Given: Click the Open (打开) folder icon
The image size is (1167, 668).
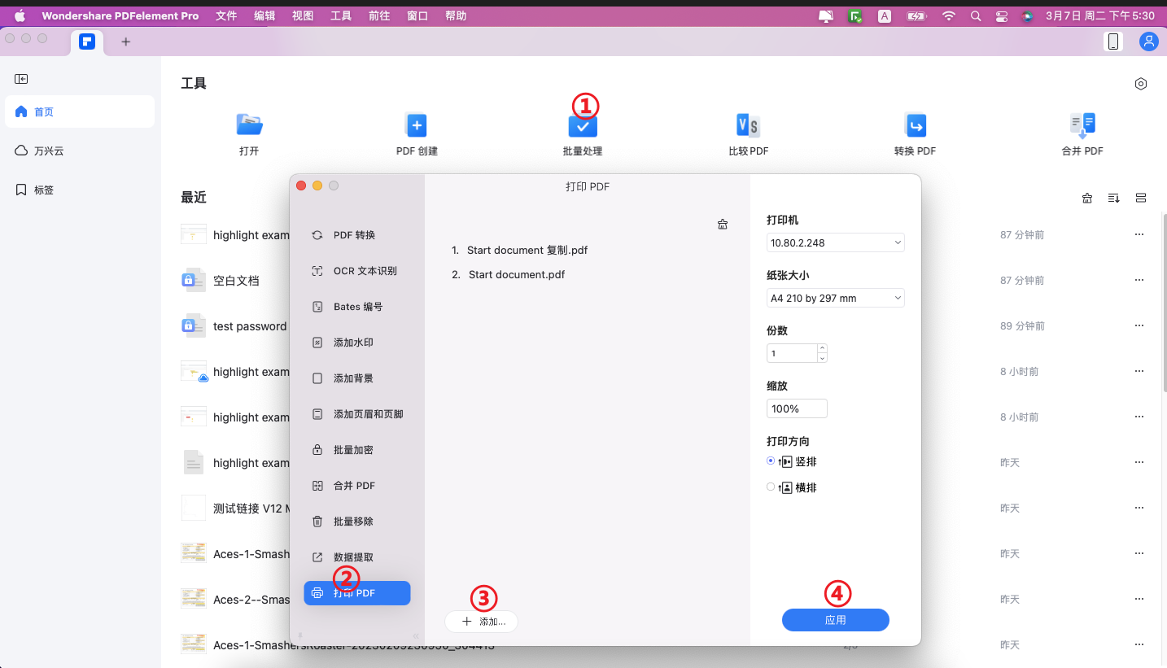Looking at the screenshot, I should click(249, 124).
